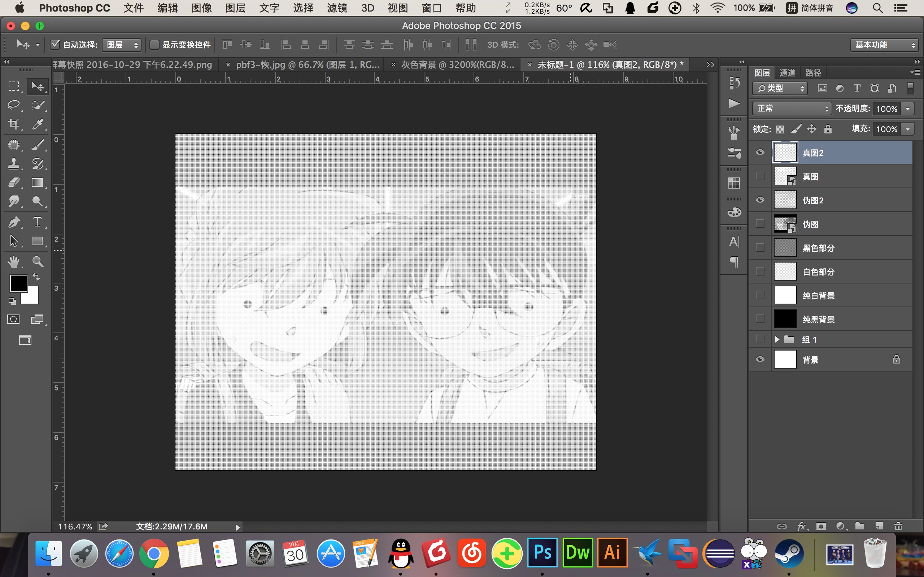Select the 白色部分 layer thumbnail
Image resolution: width=924 pixels, height=577 pixels.
785,271
